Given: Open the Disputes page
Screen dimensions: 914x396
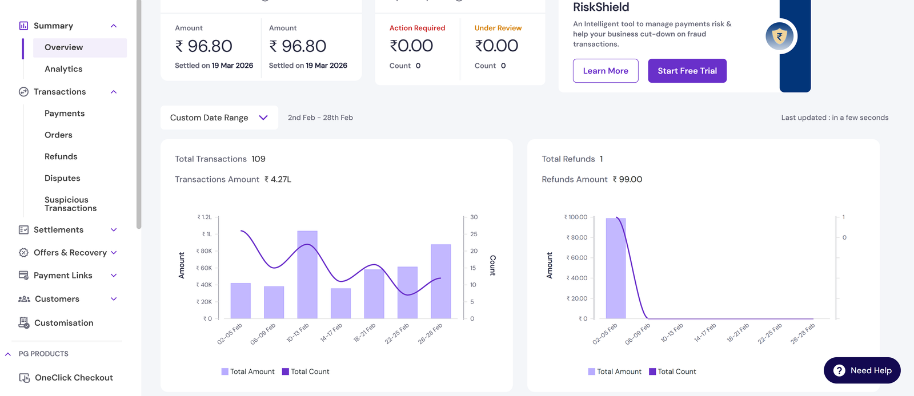Looking at the screenshot, I should (x=62, y=179).
